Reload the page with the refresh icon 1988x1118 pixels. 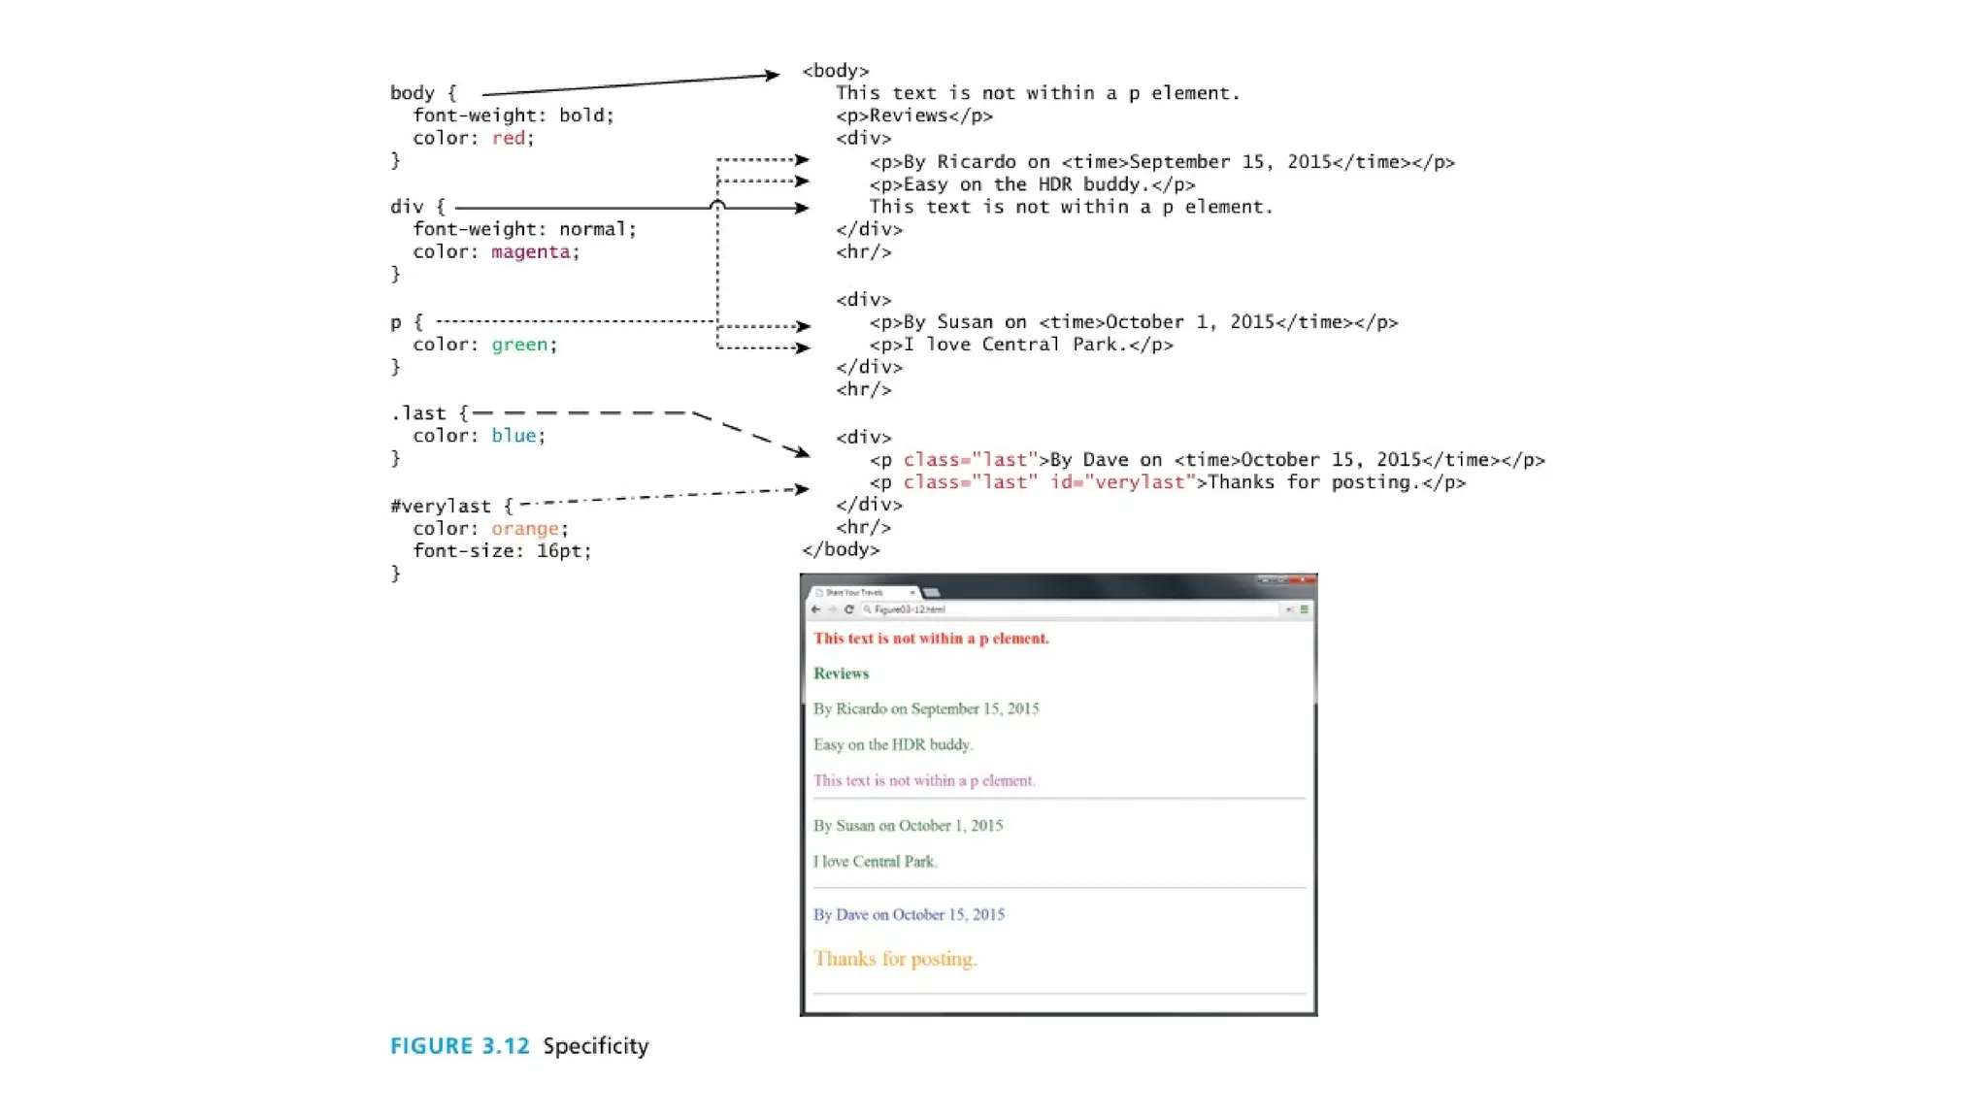pyautogui.click(x=849, y=609)
